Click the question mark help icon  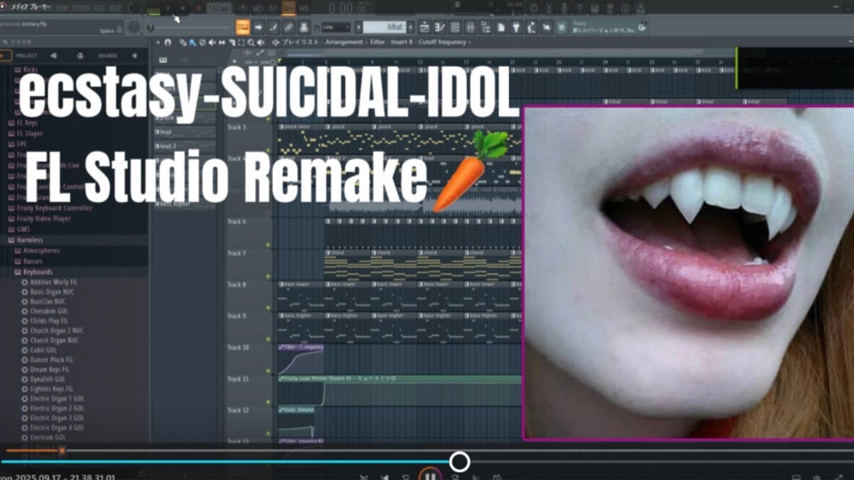pos(579,8)
